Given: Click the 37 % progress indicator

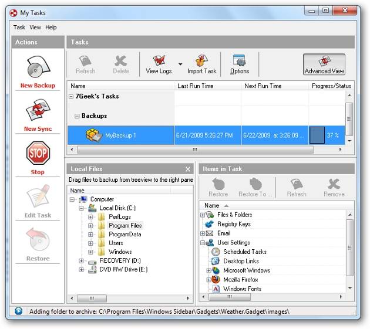Looking at the screenshot, I should click(x=327, y=135).
